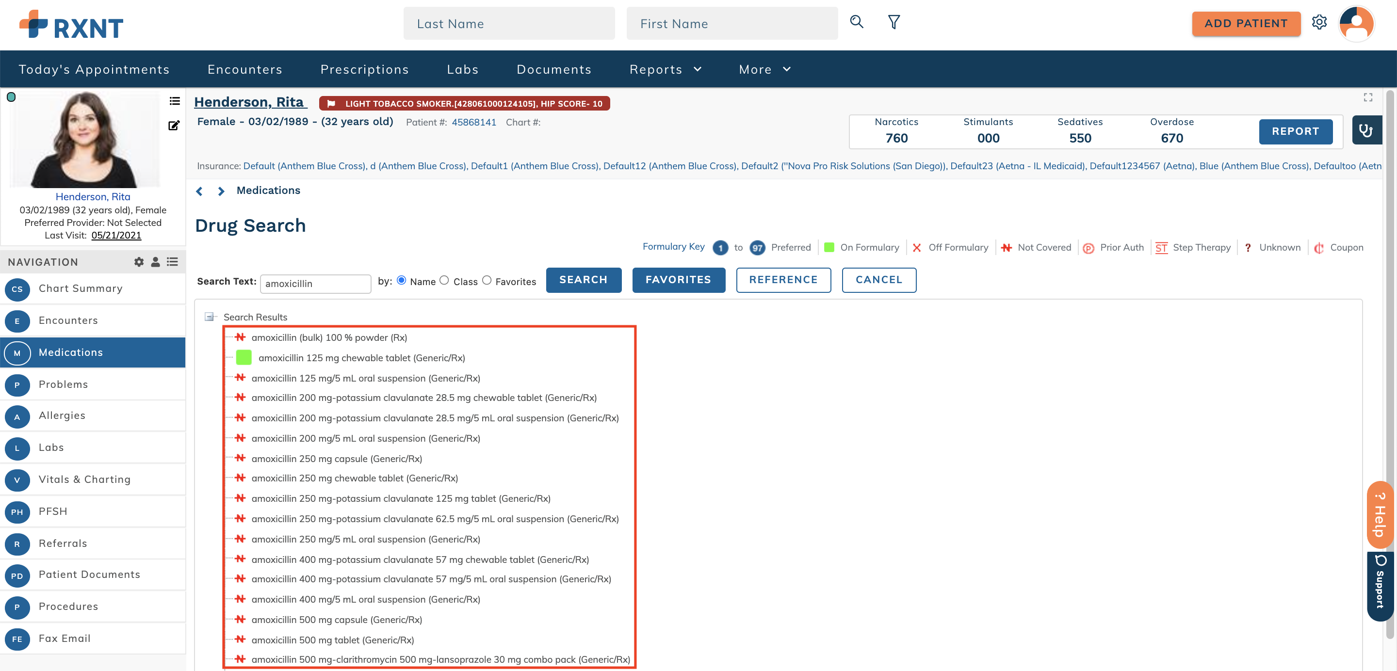Select amoxicillin 500 mg tablet result
The height and width of the screenshot is (671, 1397).
click(332, 640)
